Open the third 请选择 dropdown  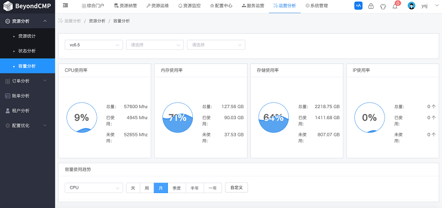point(216,45)
